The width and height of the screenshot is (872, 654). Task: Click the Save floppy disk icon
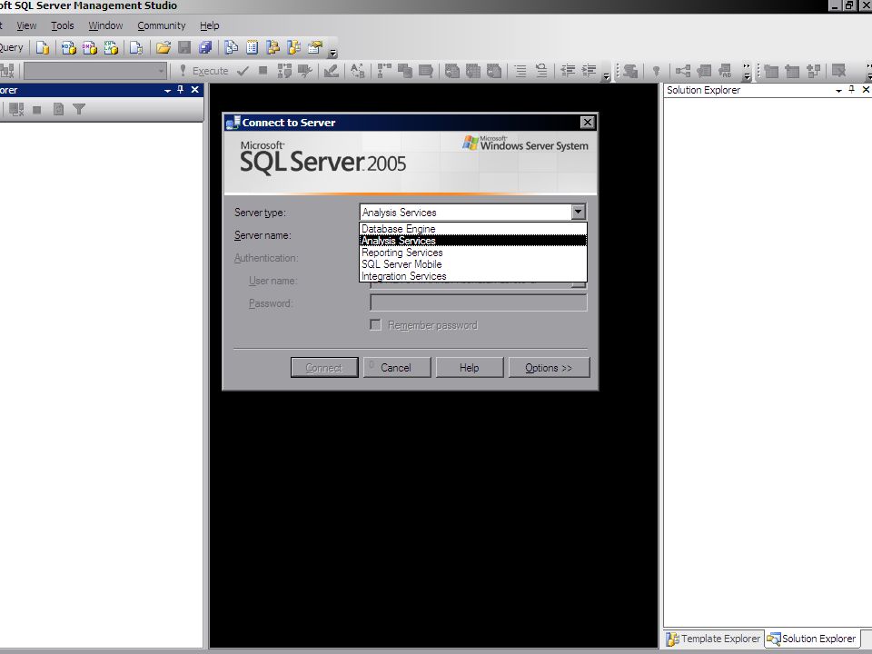tap(184, 48)
